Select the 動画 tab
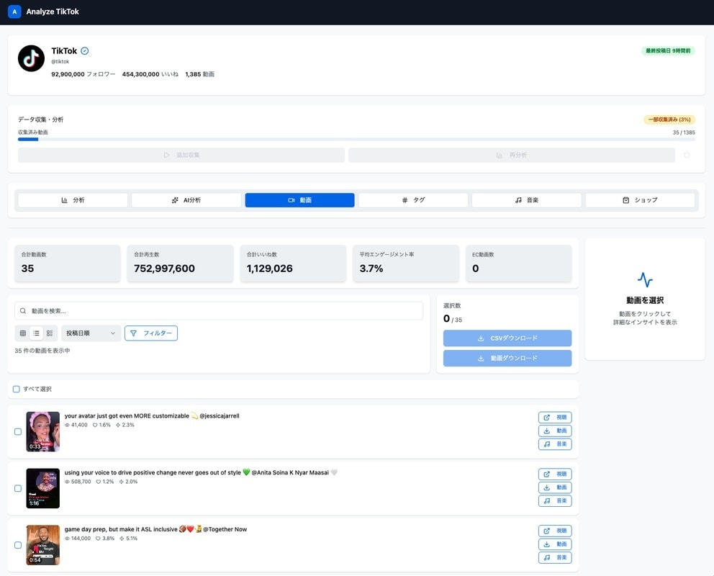 pos(299,200)
